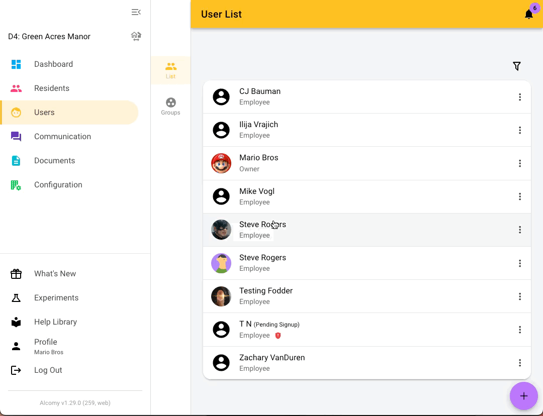Open options menu for Mario Bros

(520, 163)
